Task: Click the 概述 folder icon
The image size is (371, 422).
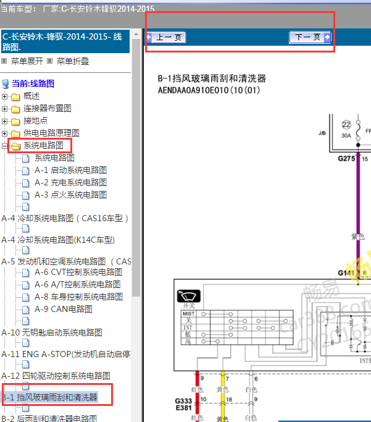Action: 15,96
